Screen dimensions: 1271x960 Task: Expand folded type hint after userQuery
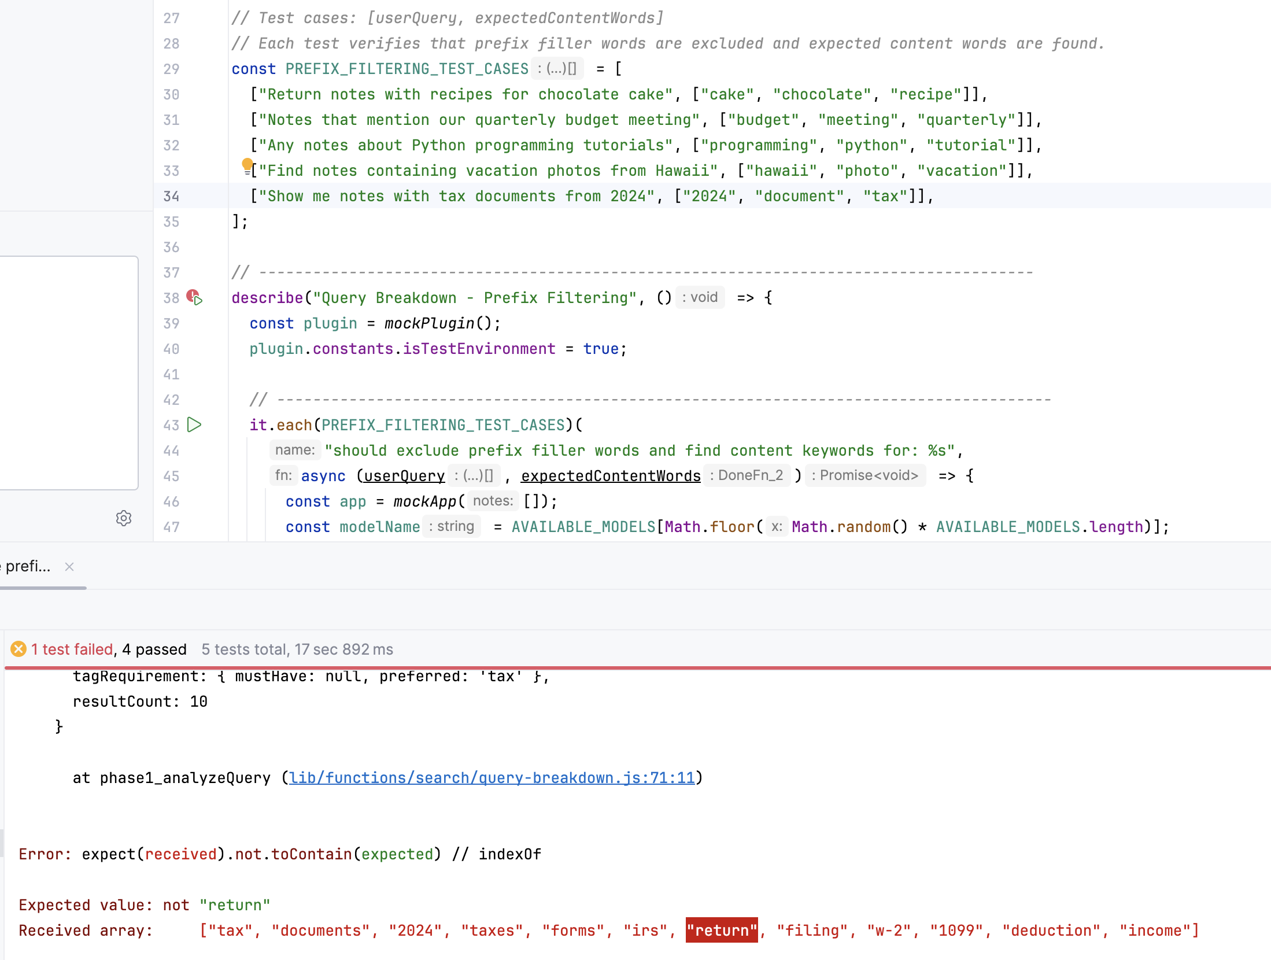point(474,475)
